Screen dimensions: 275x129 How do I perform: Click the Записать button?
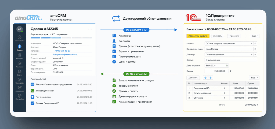pyautogui.click(x=218, y=36)
